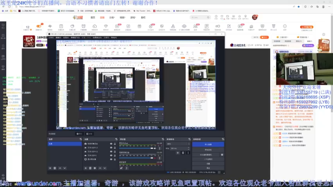Open OBS 视图 menu
This screenshot has height=187, width=333.
(66, 37)
